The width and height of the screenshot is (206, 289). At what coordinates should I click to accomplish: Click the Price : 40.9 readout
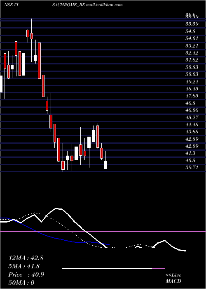26,275
